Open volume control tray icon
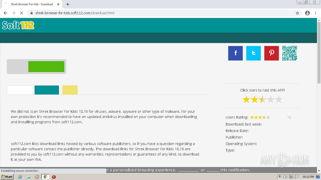Viewport: 321px width, 180px height. point(285,177)
